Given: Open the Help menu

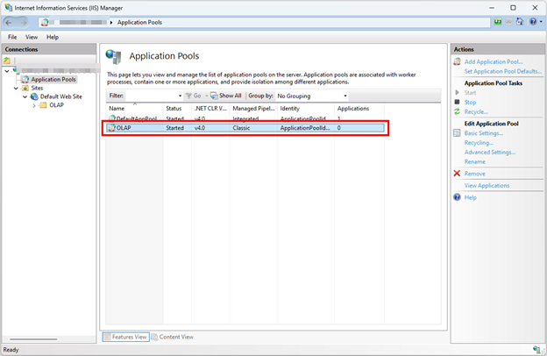Looking at the screenshot, I should click(53, 37).
